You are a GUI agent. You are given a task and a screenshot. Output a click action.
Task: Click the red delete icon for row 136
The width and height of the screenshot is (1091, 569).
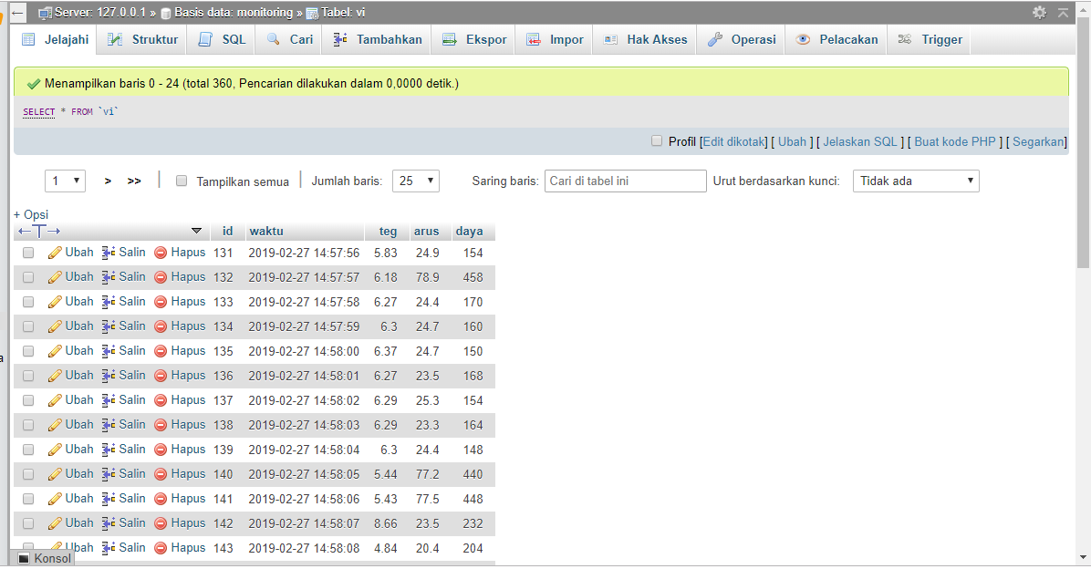pos(161,376)
